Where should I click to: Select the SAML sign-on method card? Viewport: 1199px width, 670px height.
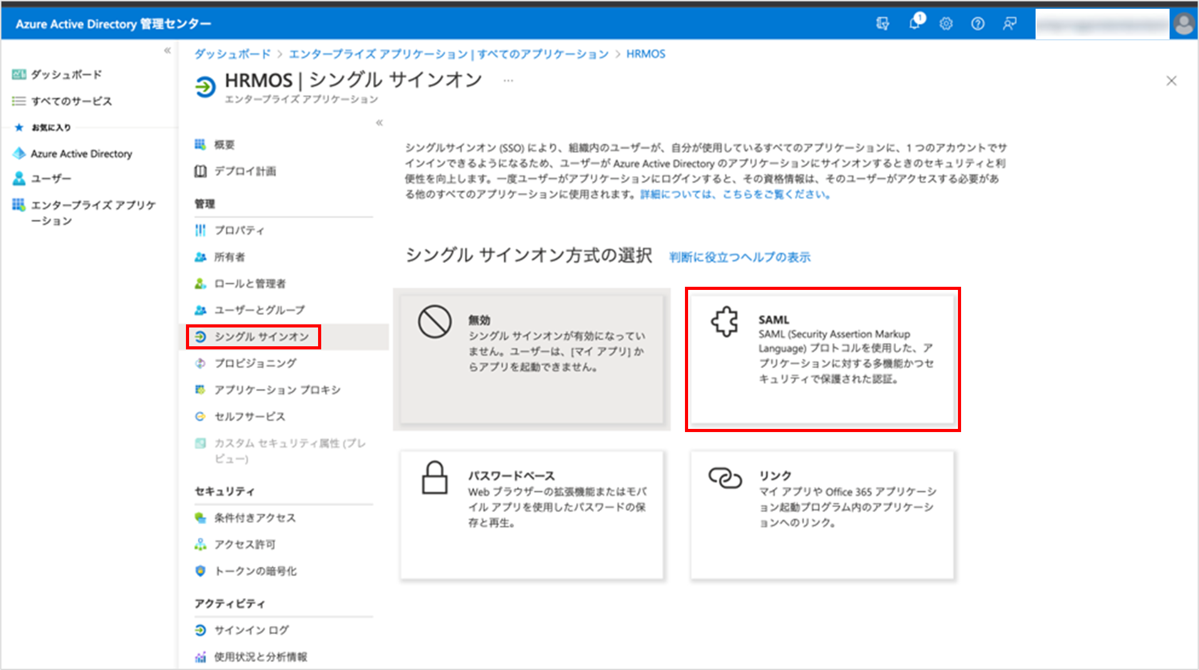tap(822, 359)
